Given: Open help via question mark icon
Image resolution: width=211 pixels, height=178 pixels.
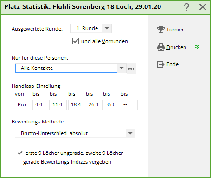Looking at the screenshot, I should [187, 7].
